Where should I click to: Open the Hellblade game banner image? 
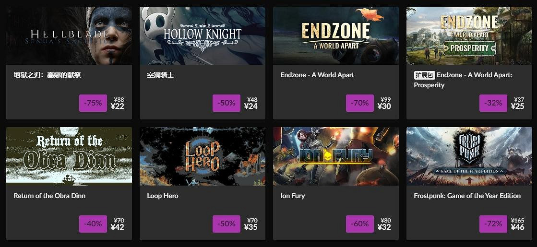[x=69, y=35]
